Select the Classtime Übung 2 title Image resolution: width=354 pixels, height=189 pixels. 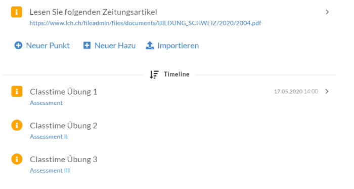(63, 126)
